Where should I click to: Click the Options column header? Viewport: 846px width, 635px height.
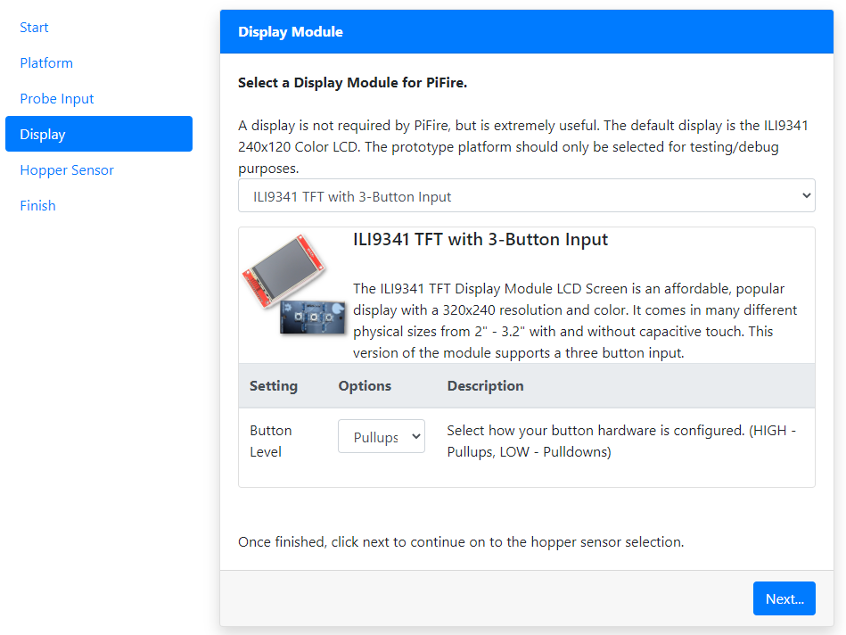[x=365, y=386]
